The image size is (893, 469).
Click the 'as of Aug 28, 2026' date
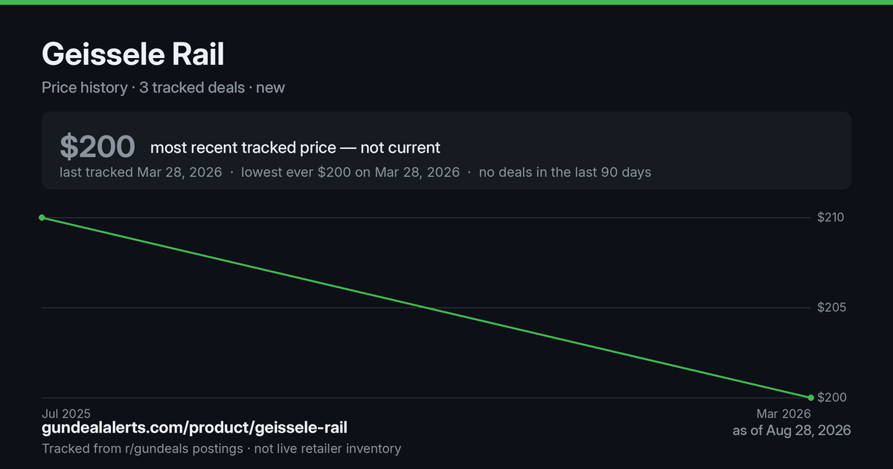tap(792, 430)
